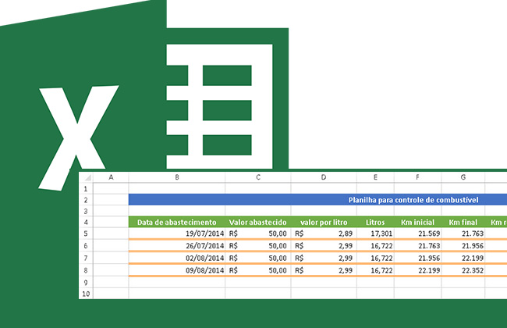Click Km inicial 21.763 in row 6
This screenshot has height=328, width=507.
(418, 246)
